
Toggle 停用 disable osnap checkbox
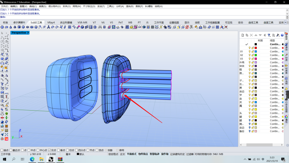pos(117,150)
